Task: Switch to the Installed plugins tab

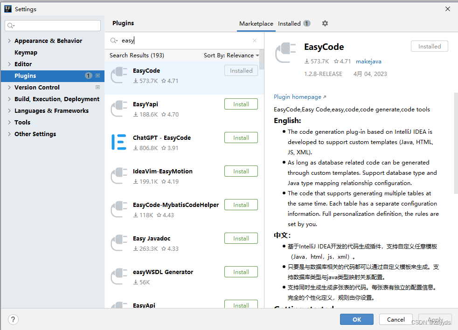Action: 290,23
